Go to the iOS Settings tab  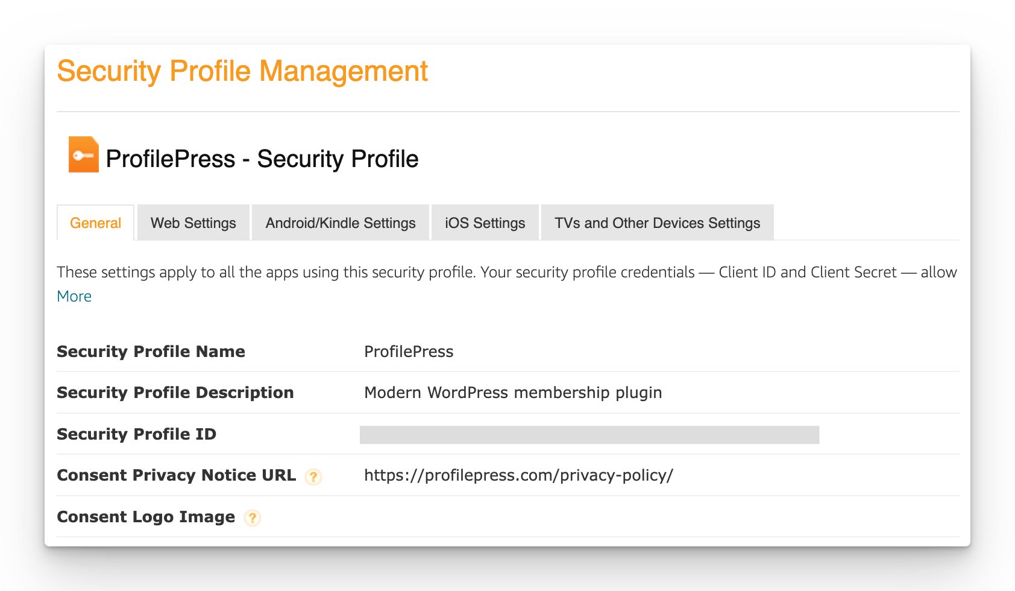(x=485, y=223)
